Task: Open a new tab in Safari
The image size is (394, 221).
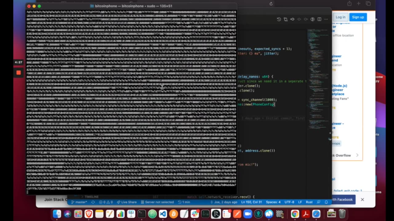Action: coord(359,4)
